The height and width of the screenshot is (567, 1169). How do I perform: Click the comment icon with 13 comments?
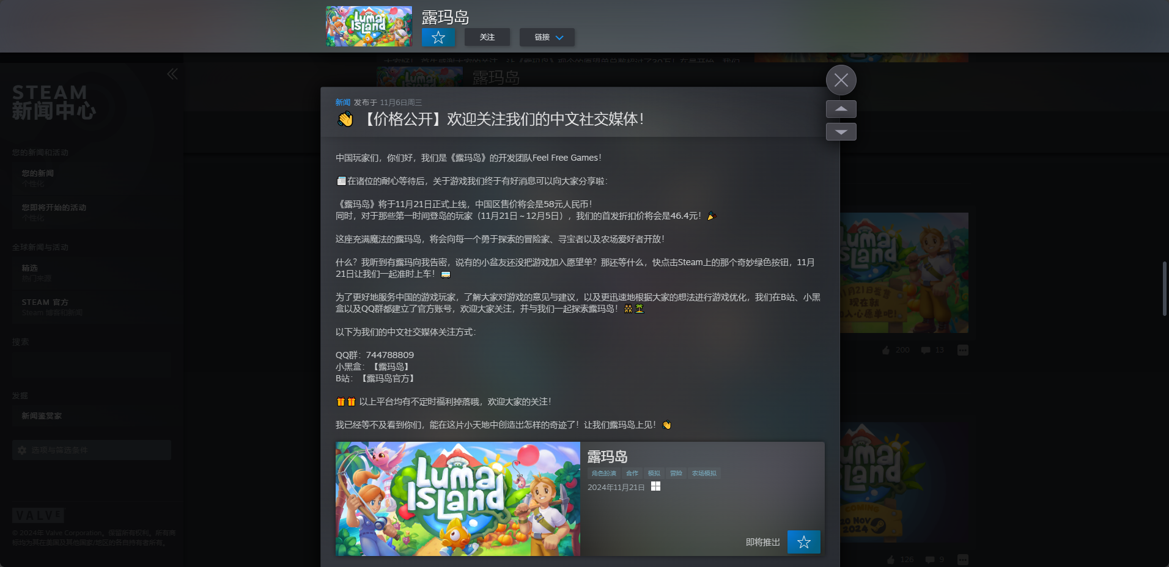click(x=926, y=350)
